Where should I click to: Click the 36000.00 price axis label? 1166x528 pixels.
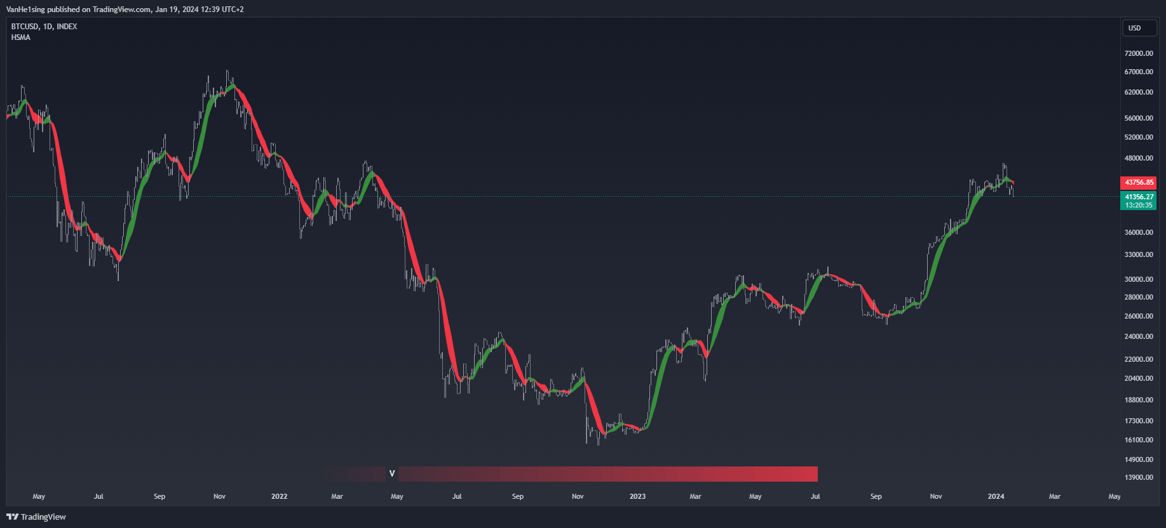[x=1139, y=232]
